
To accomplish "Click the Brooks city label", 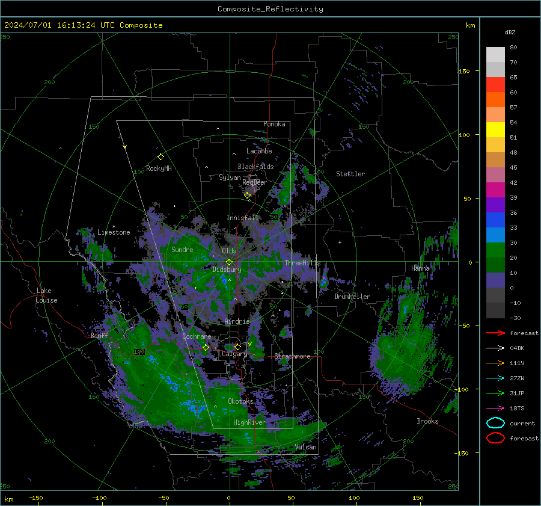I will [x=427, y=421].
